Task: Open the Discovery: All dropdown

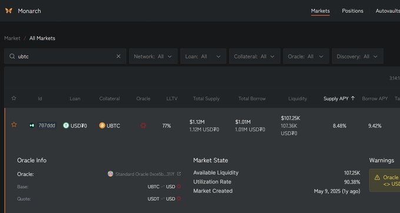Action: click(x=358, y=56)
